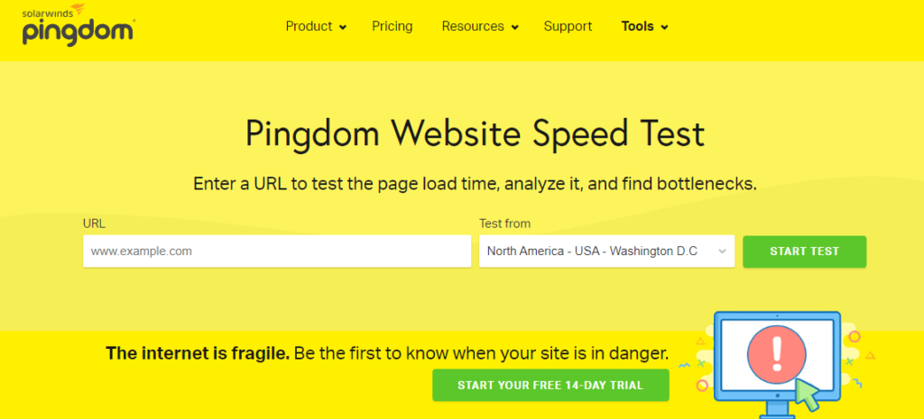Expand the Resources menu arrow
Screen dimensions: 924x419
tap(514, 28)
